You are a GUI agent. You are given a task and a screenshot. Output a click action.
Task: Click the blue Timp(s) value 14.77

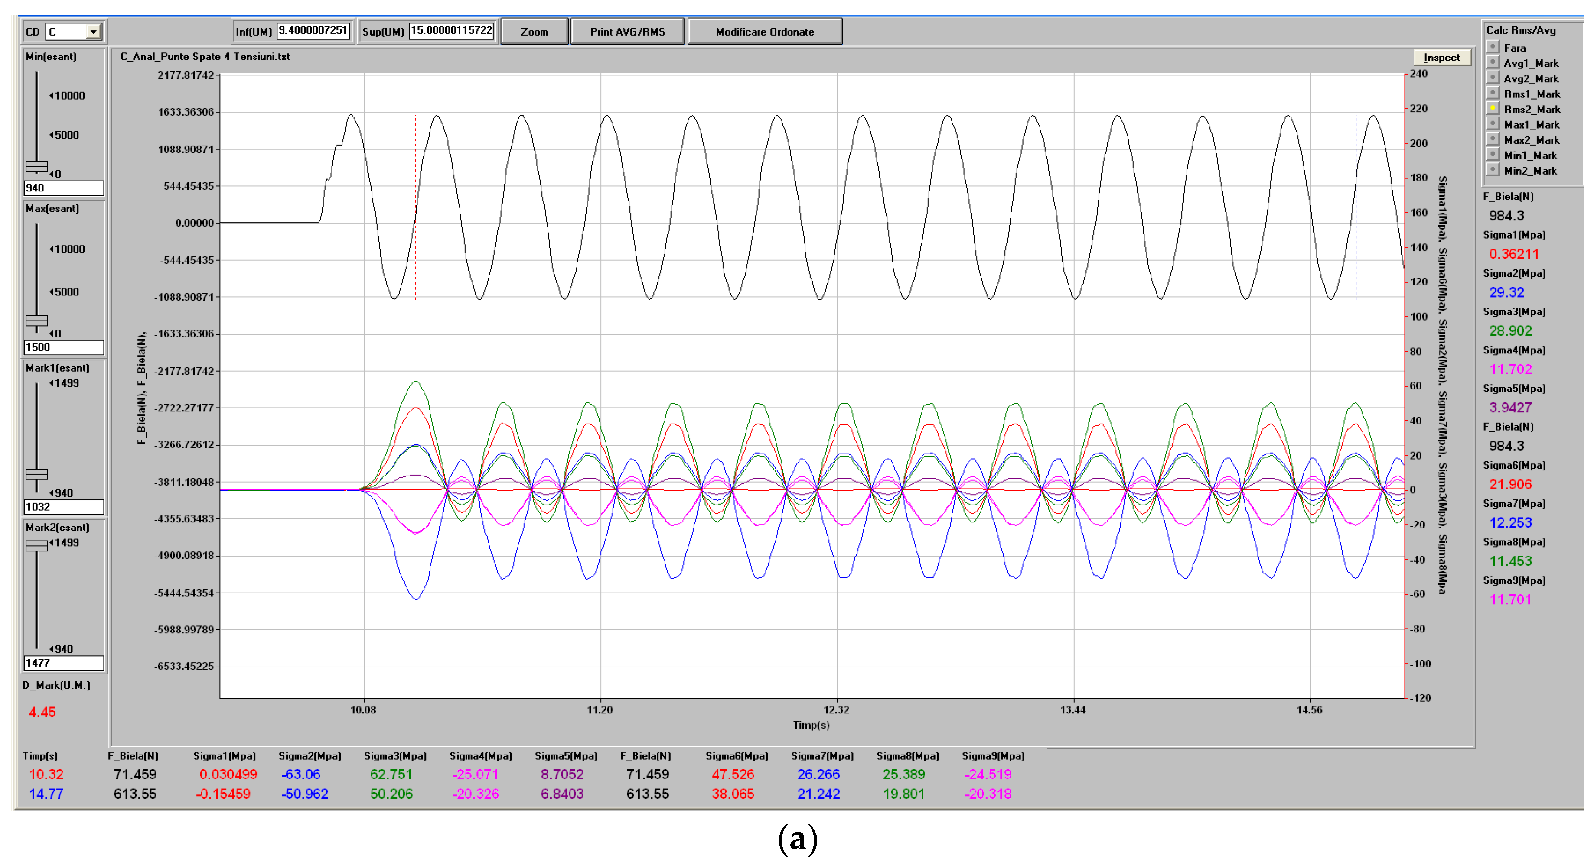point(46,794)
